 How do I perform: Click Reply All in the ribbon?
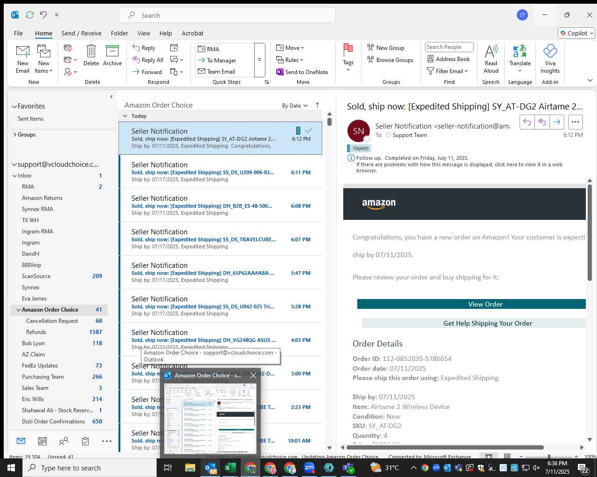click(x=148, y=60)
